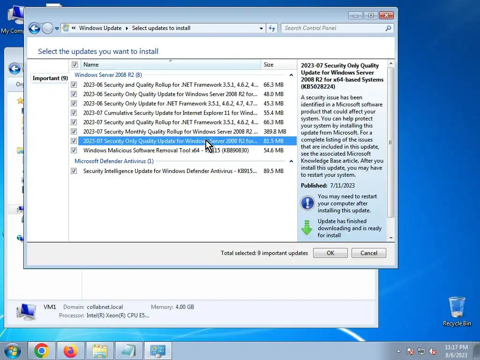Open the notepad taskbar icon
The width and height of the screenshot is (480, 360).
point(129,351)
